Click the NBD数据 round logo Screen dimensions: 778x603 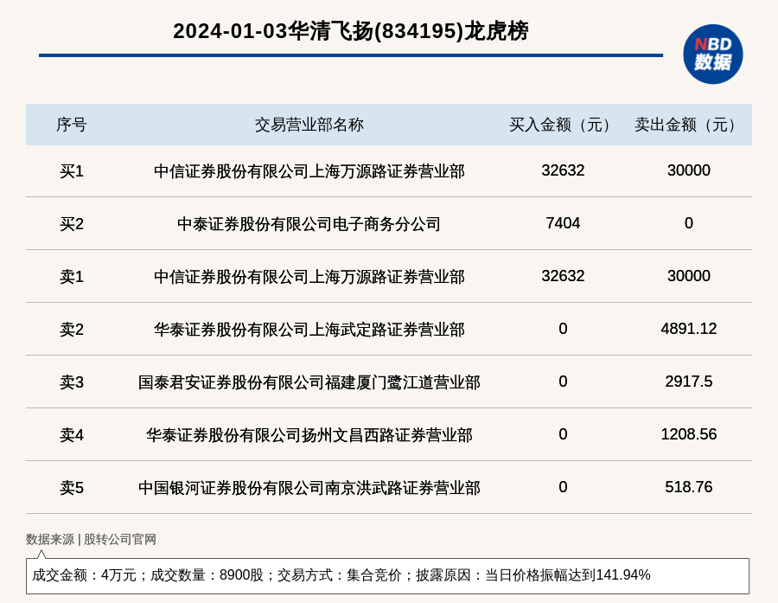(x=712, y=55)
